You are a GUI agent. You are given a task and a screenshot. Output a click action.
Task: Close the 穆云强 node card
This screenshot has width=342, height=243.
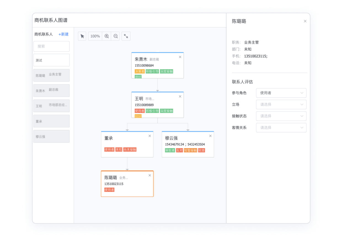click(x=210, y=136)
